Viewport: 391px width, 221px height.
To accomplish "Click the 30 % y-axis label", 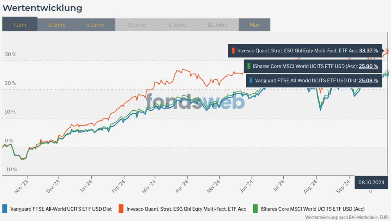I will pos(11,54).
